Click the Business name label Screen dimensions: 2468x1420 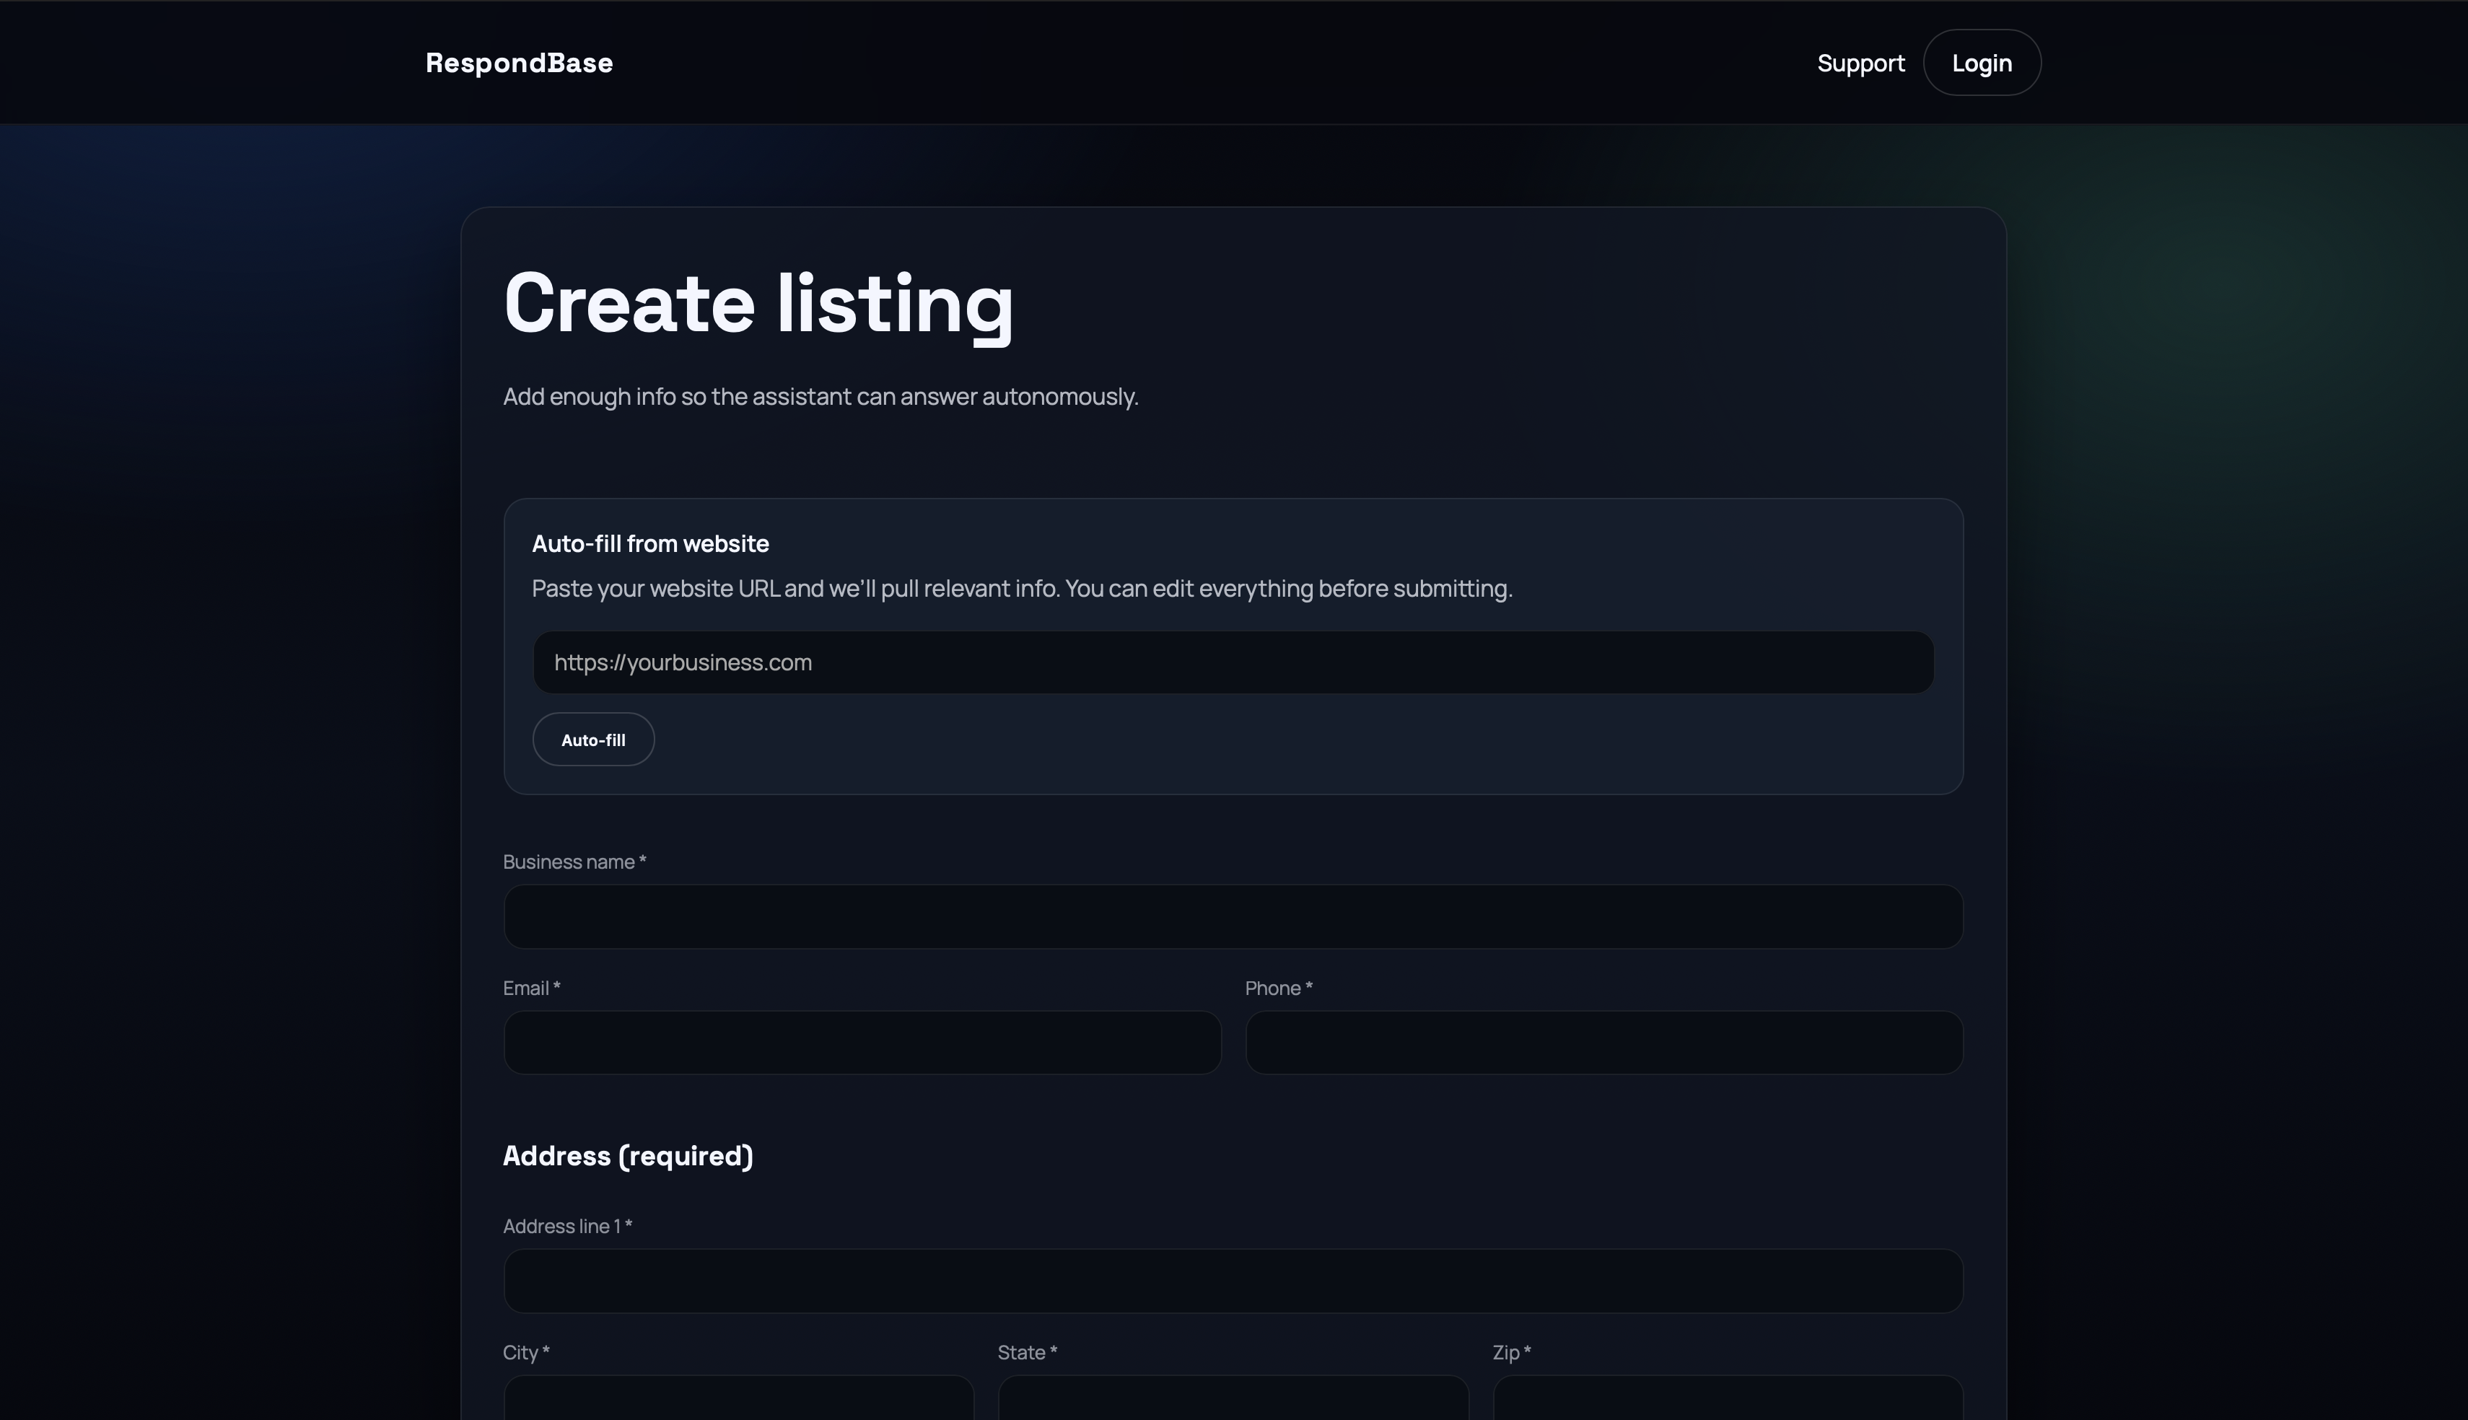pyautogui.click(x=575, y=862)
